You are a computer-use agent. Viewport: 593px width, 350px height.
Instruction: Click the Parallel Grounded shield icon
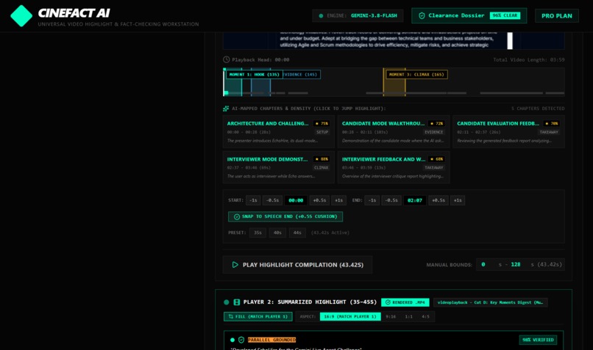[x=241, y=340]
